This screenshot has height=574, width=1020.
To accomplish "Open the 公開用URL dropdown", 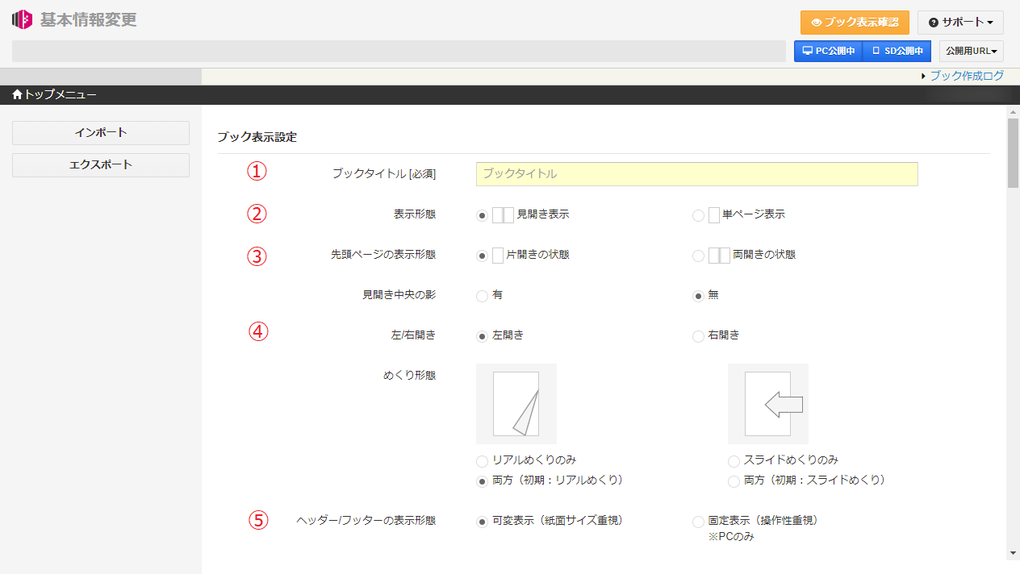I will 970,50.
